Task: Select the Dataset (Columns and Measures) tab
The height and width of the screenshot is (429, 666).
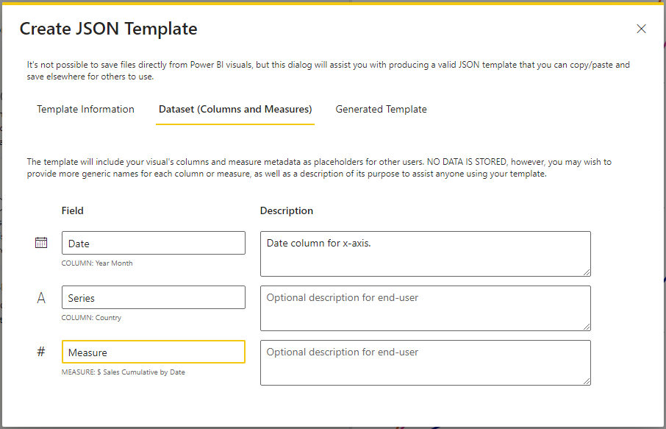Action: coord(235,109)
